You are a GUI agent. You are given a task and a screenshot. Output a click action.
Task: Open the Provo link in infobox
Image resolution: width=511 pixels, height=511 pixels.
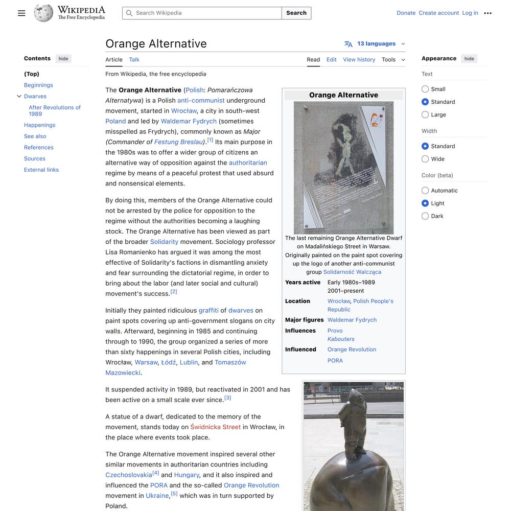pos(335,331)
